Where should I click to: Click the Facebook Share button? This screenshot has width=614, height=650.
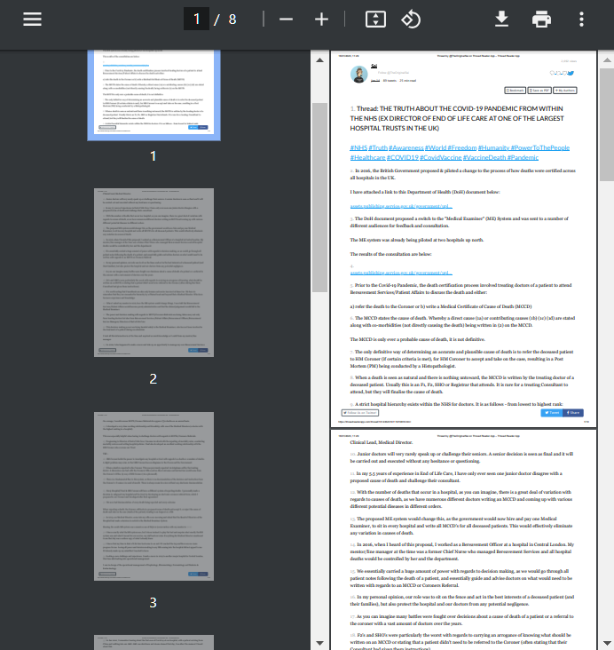point(573,413)
